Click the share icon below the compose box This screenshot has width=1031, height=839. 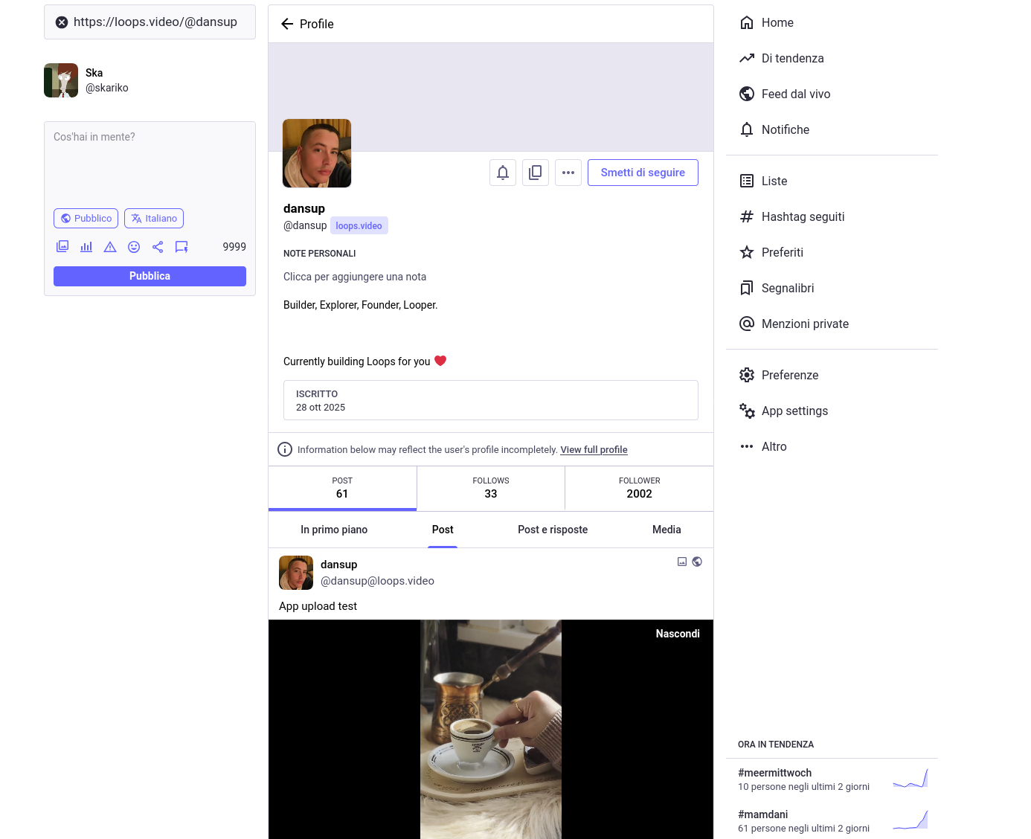[158, 246]
